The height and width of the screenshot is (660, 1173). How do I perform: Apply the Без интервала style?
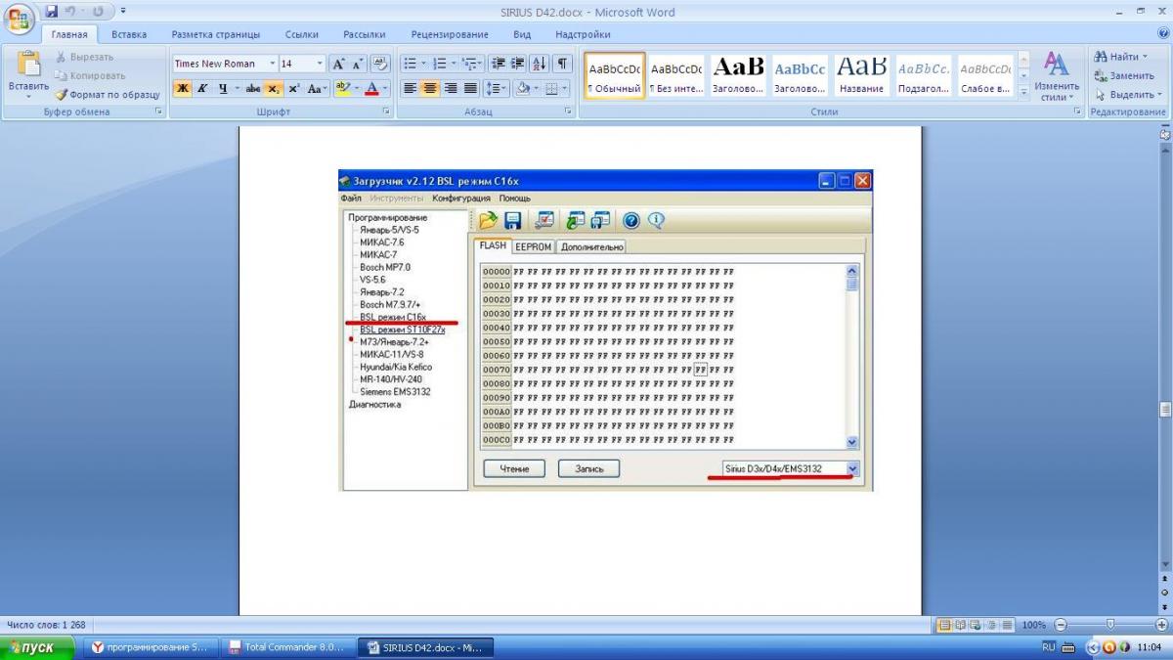676,75
